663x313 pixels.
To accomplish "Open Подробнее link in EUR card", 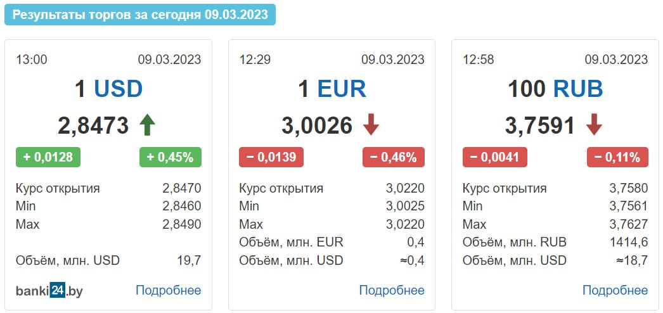I will click(392, 290).
